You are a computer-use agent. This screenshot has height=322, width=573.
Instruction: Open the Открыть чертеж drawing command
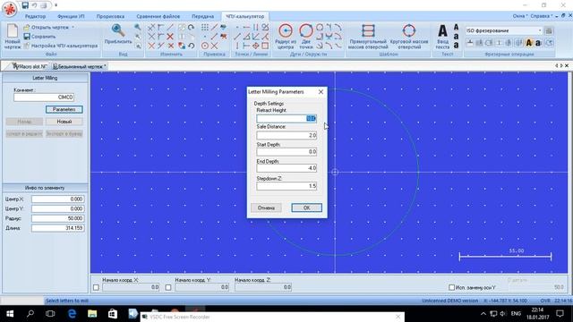(x=46, y=28)
